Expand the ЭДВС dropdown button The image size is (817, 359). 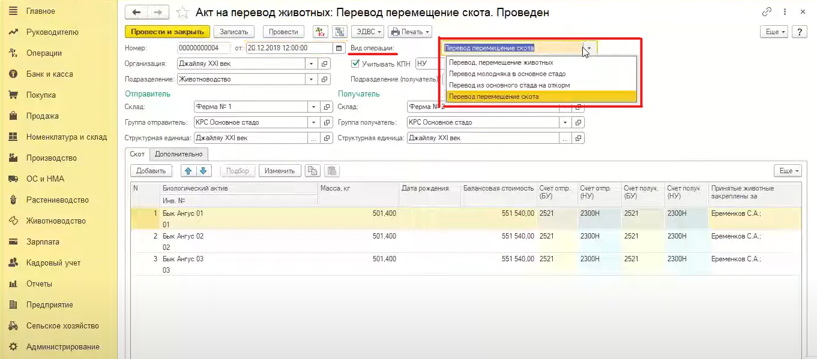tap(367, 32)
